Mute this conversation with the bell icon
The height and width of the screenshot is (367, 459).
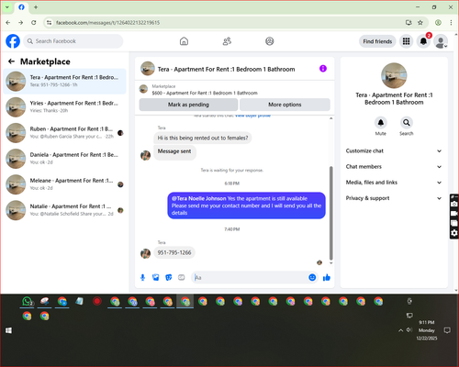[381, 123]
